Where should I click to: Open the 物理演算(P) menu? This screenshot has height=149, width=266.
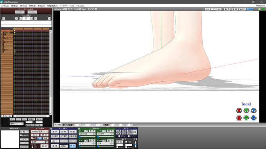pyautogui.click(x=52, y=6)
